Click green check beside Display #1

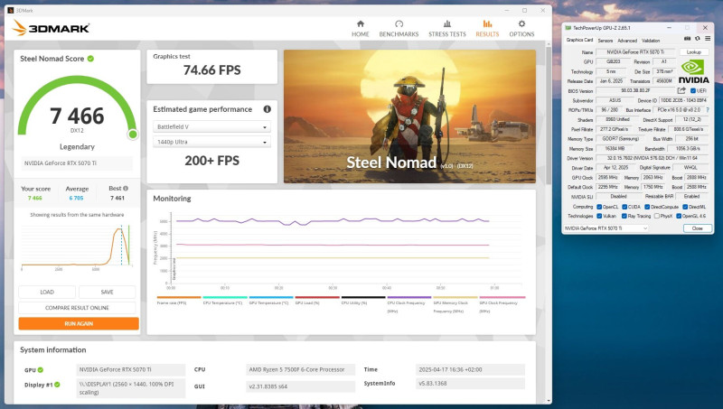[x=57, y=385]
